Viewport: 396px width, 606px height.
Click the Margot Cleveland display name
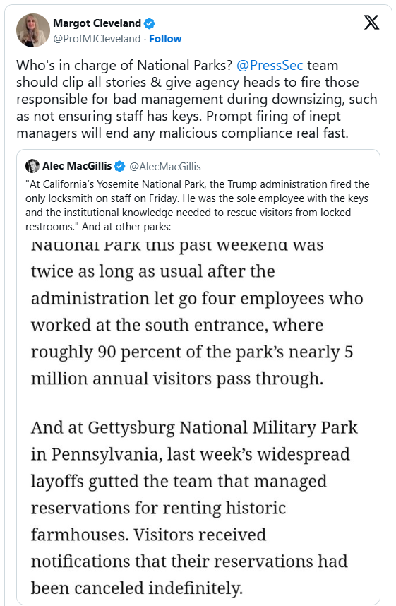97,23
